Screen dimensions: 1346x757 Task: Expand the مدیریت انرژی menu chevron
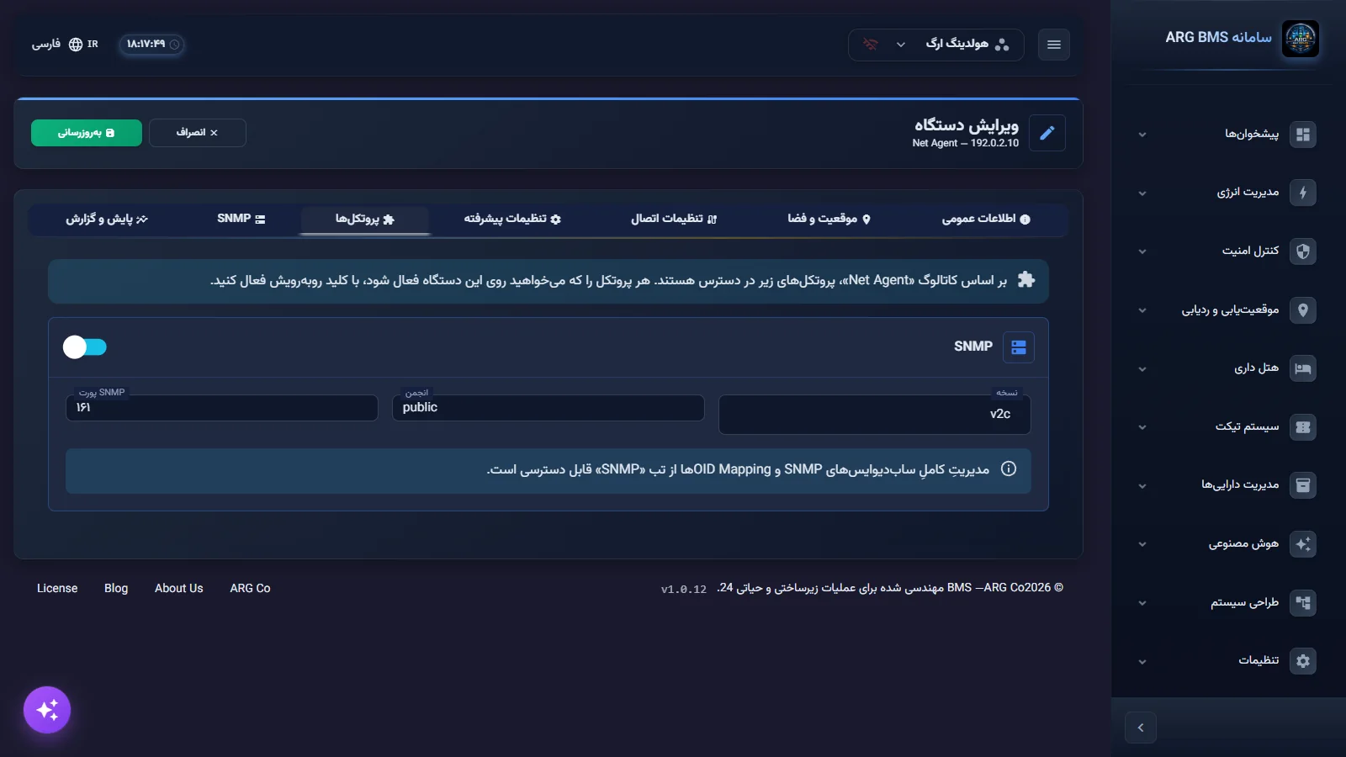point(1142,193)
